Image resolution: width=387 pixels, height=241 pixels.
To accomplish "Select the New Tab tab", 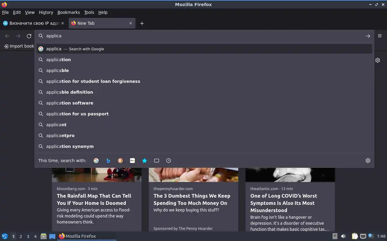I will click(102, 23).
